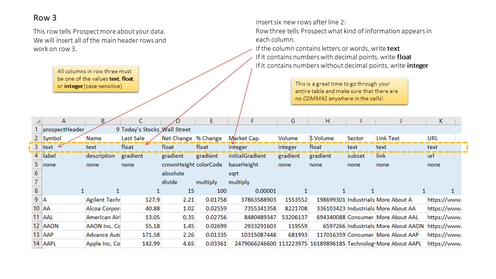Viewport: 496px width, 279px height.
Task: Click the 'Symbol' header cell
Action: click(x=64, y=138)
